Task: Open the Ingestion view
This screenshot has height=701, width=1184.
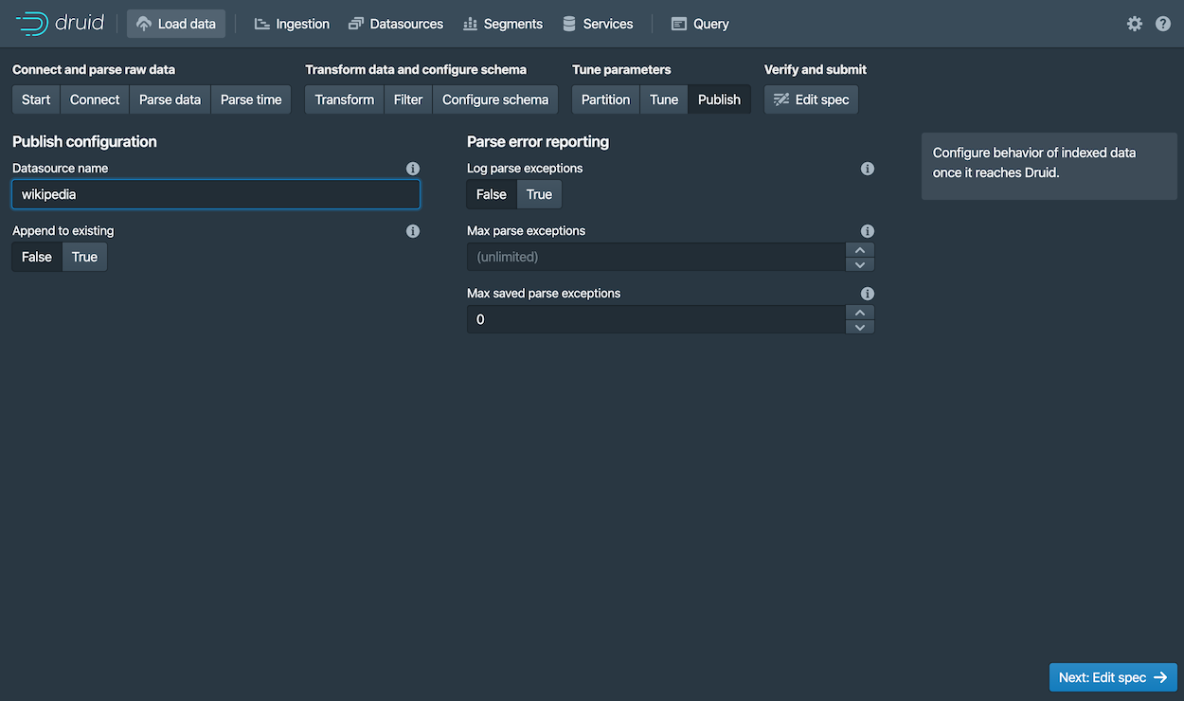Action: click(x=291, y=23)
